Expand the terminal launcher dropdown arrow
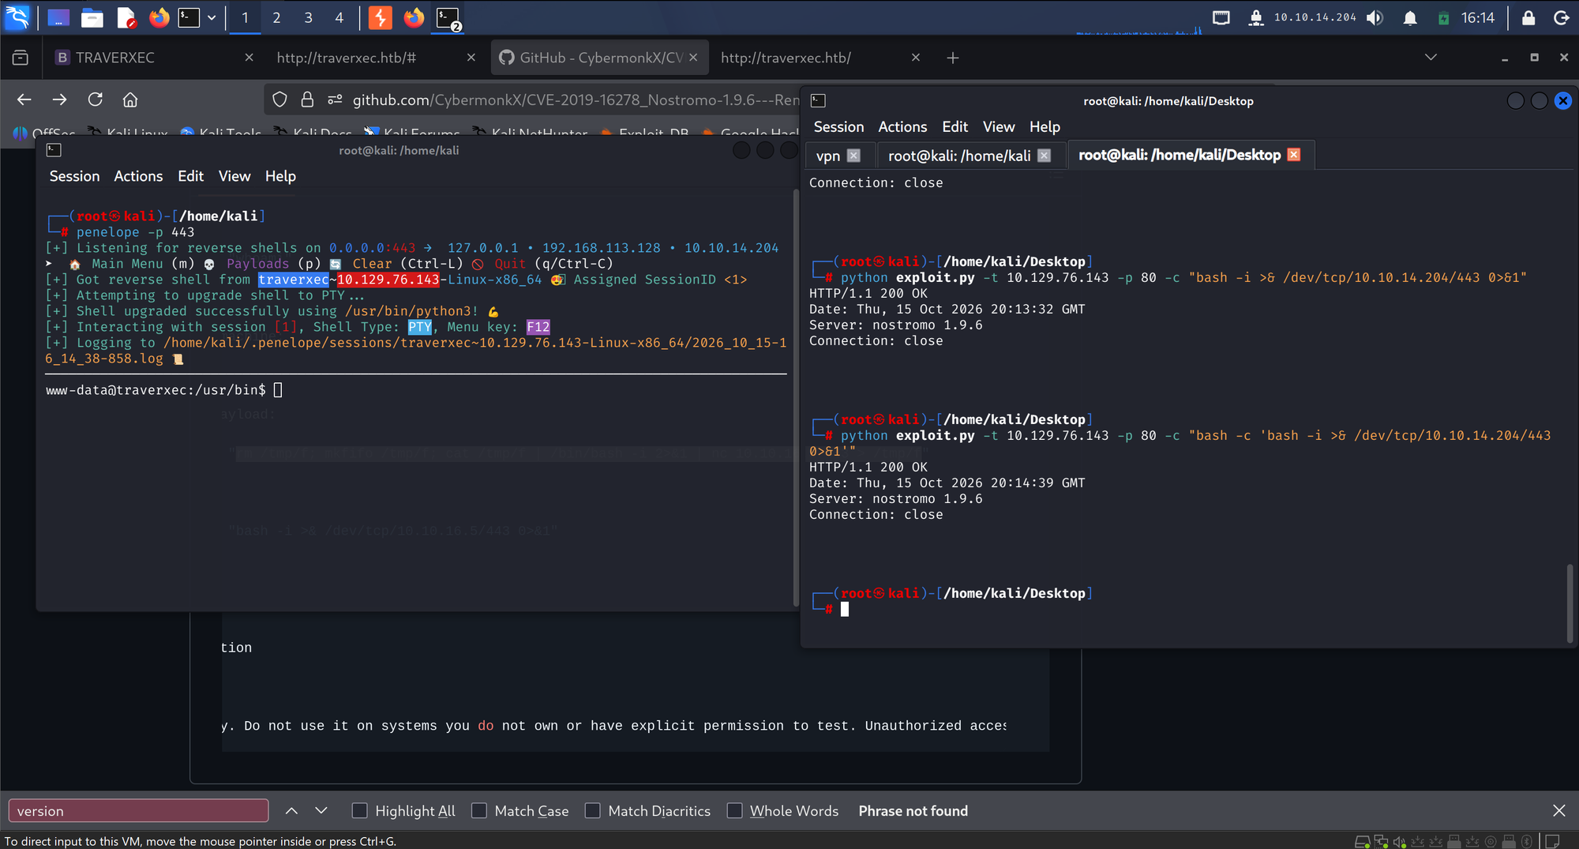 (x=212, y=17)
